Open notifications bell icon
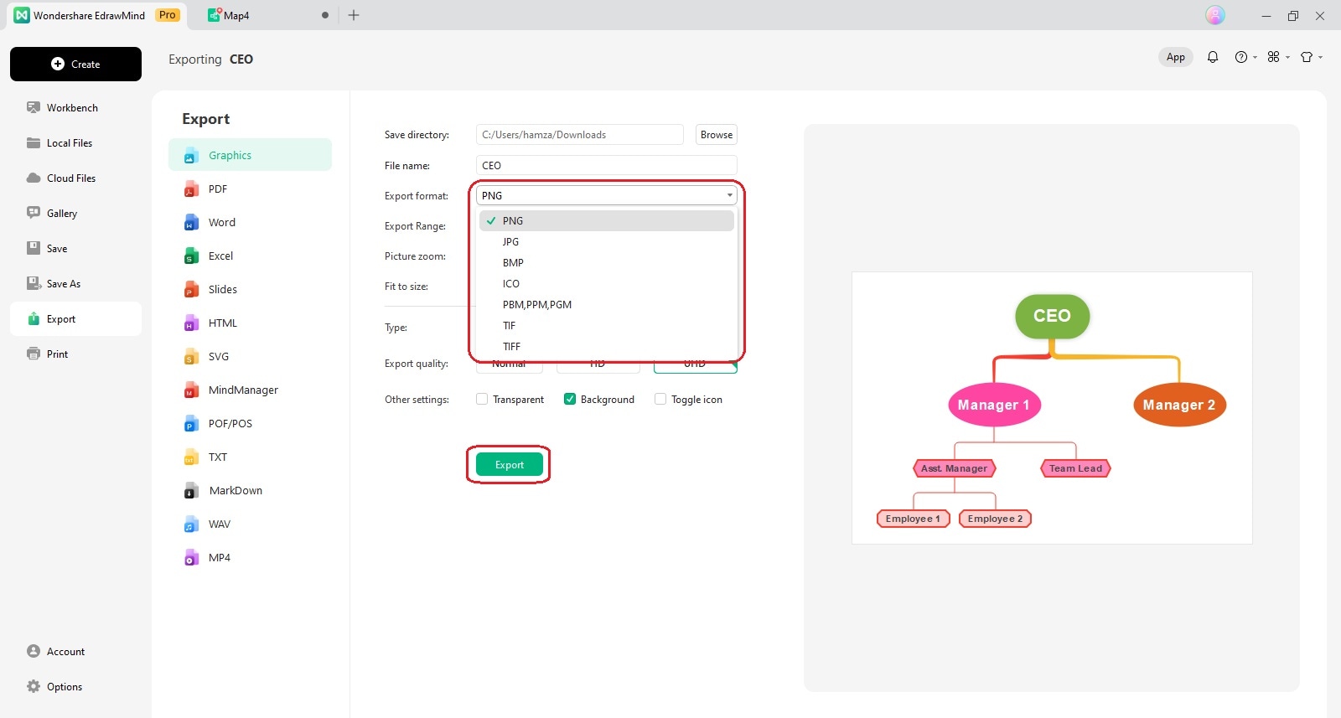The image size is (1341, 718). coord(1213,57)
